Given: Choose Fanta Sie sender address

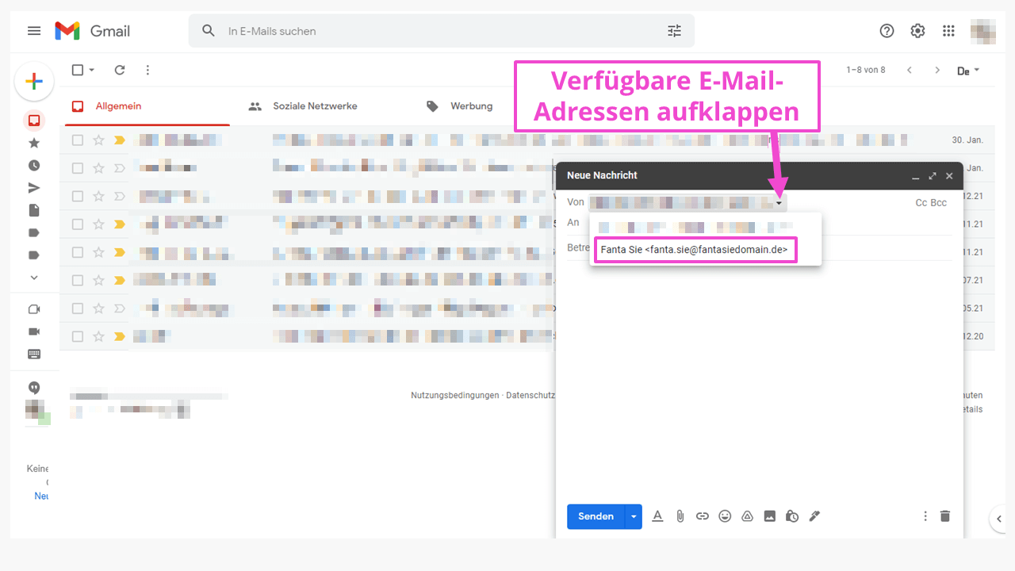Looking at the screenshot, I should pos(694,250).
